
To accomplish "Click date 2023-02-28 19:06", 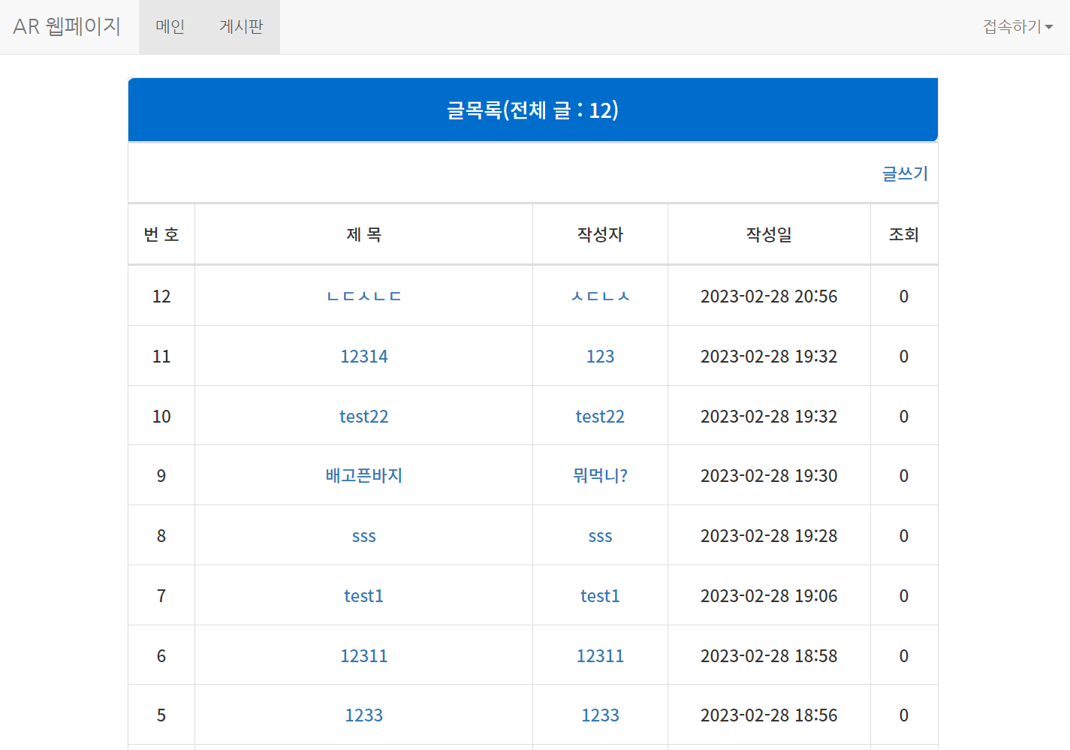I will point(769,595).
